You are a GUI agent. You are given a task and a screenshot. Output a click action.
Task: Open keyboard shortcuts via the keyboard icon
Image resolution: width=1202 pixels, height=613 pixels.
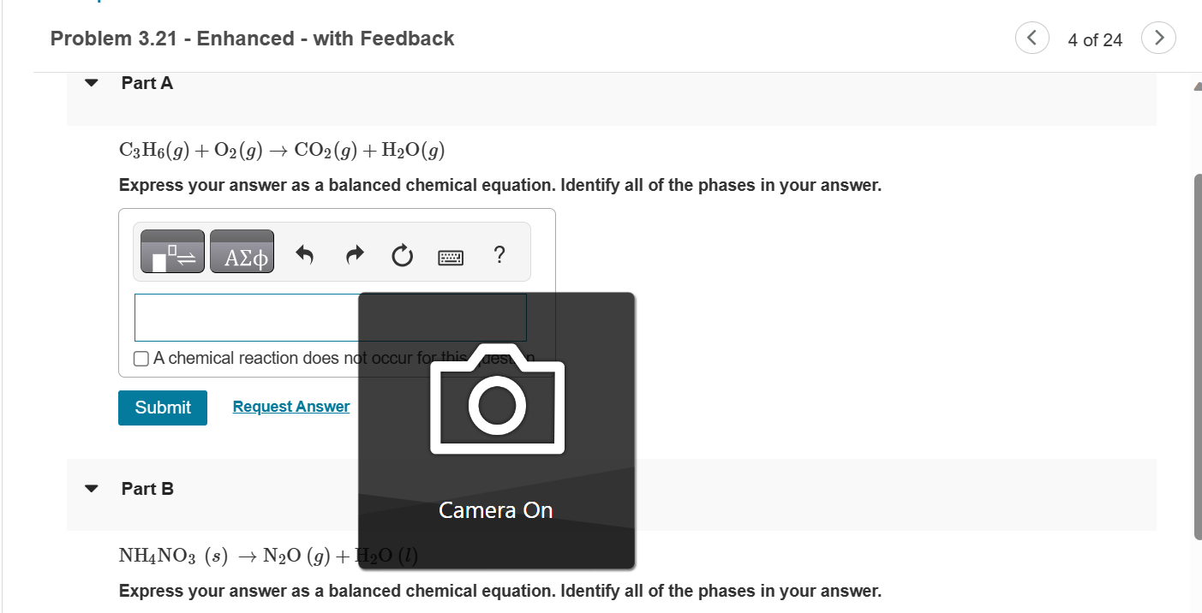(451, 256)
